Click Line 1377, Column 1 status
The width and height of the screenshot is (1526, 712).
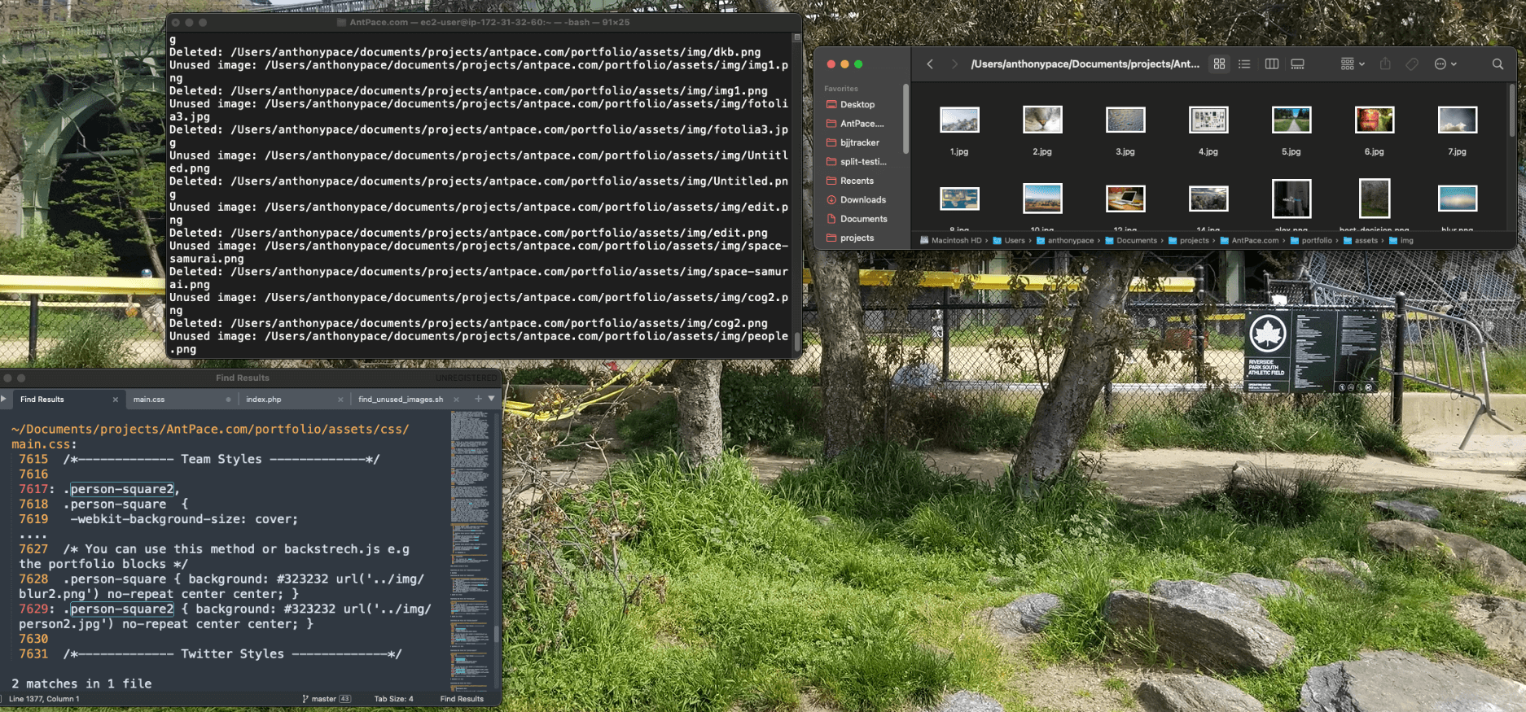click(44, 699)
